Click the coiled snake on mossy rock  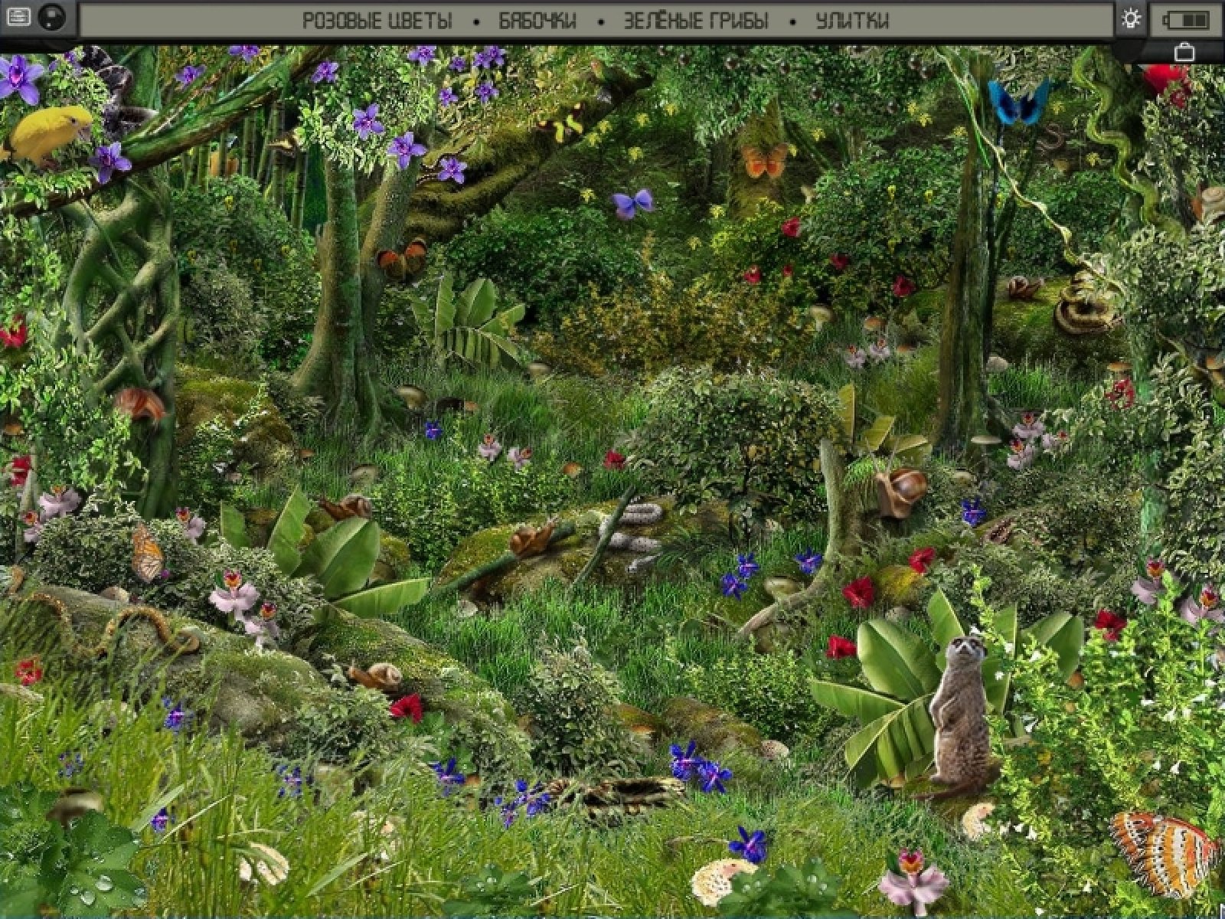tap(1081, 306)
